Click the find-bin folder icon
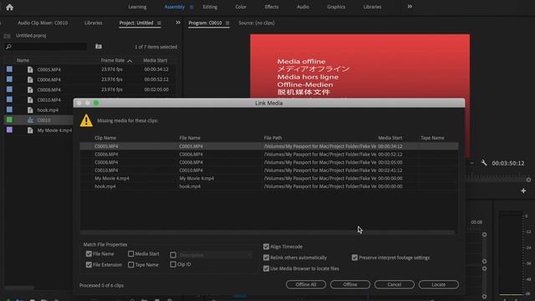Screen dimensions: 535x301 [x=99, y=47]
